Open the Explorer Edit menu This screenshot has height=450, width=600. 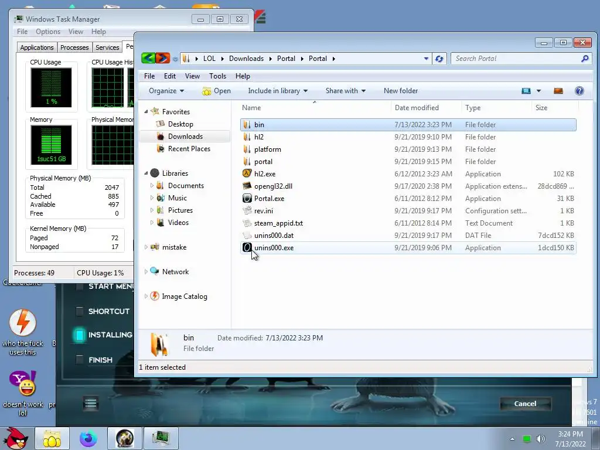169,76
